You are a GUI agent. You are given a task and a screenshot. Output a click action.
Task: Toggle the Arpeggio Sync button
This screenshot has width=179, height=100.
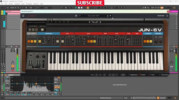[x=58, y=41]
